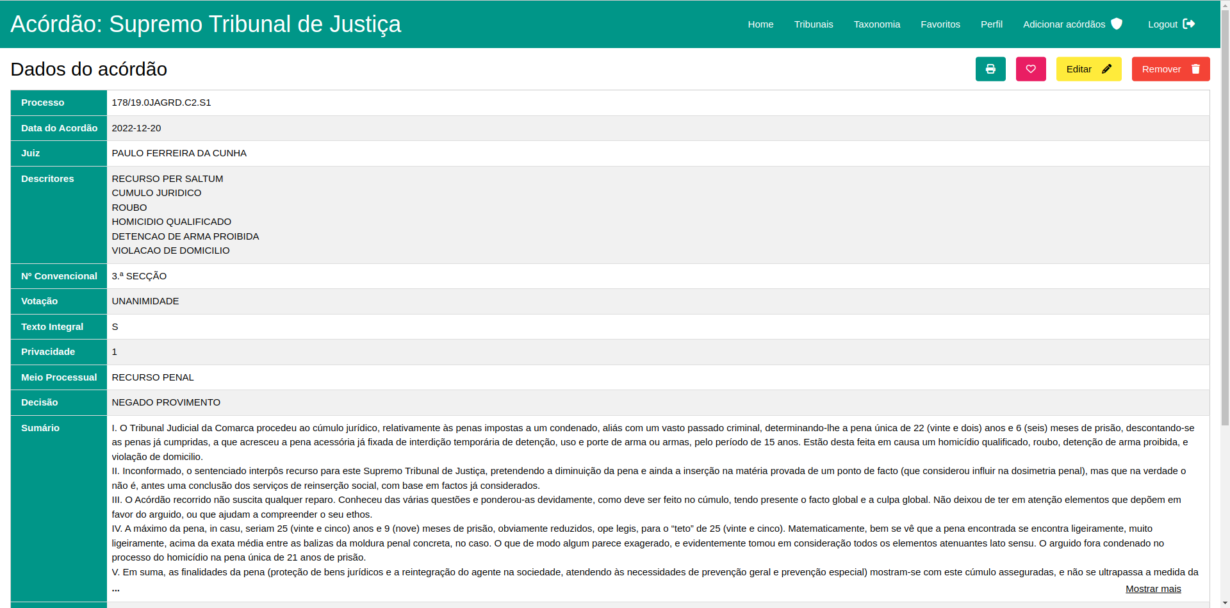Screen dimensions: 1230x608
Task: Select process number 178/19.0JAGRD.C2.S1
Action: click(161, 103)
